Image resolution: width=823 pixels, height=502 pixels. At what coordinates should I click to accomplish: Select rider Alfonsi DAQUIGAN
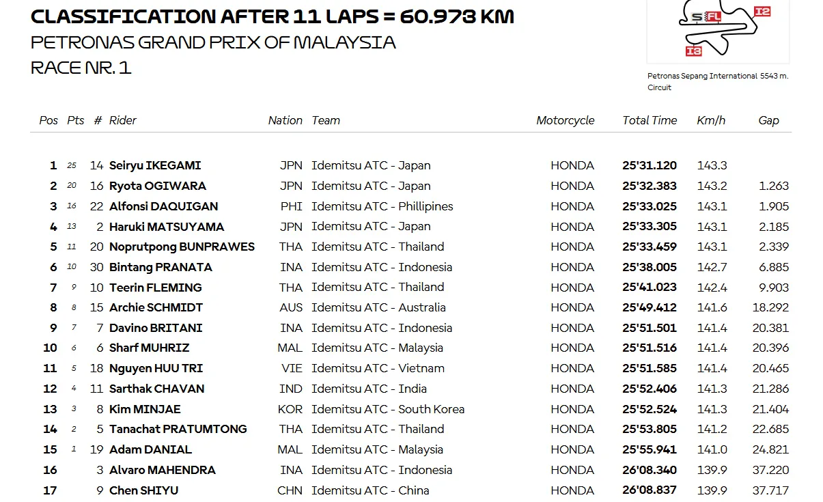point(164,206)
